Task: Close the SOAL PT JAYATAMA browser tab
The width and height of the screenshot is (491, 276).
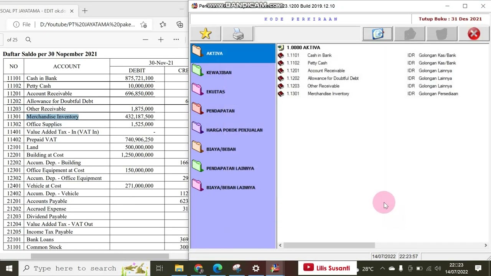Action: (x=71, y=11)
